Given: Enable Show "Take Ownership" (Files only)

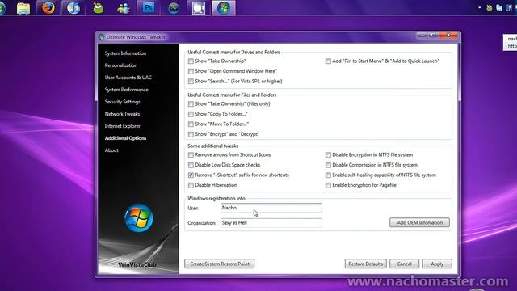Looking at the screenshot, I should coord(191,104).
